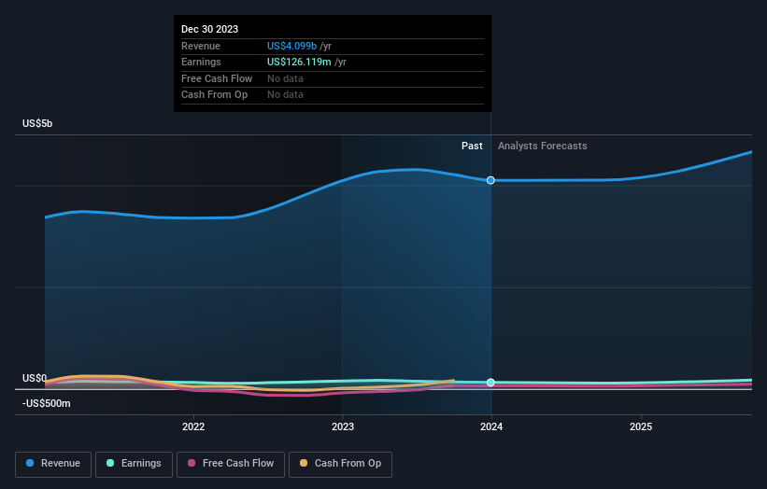The height and width of the screenshot is (489, 767).
Task: Click the tooltip Earnings row label
Action: pos(201,62)
